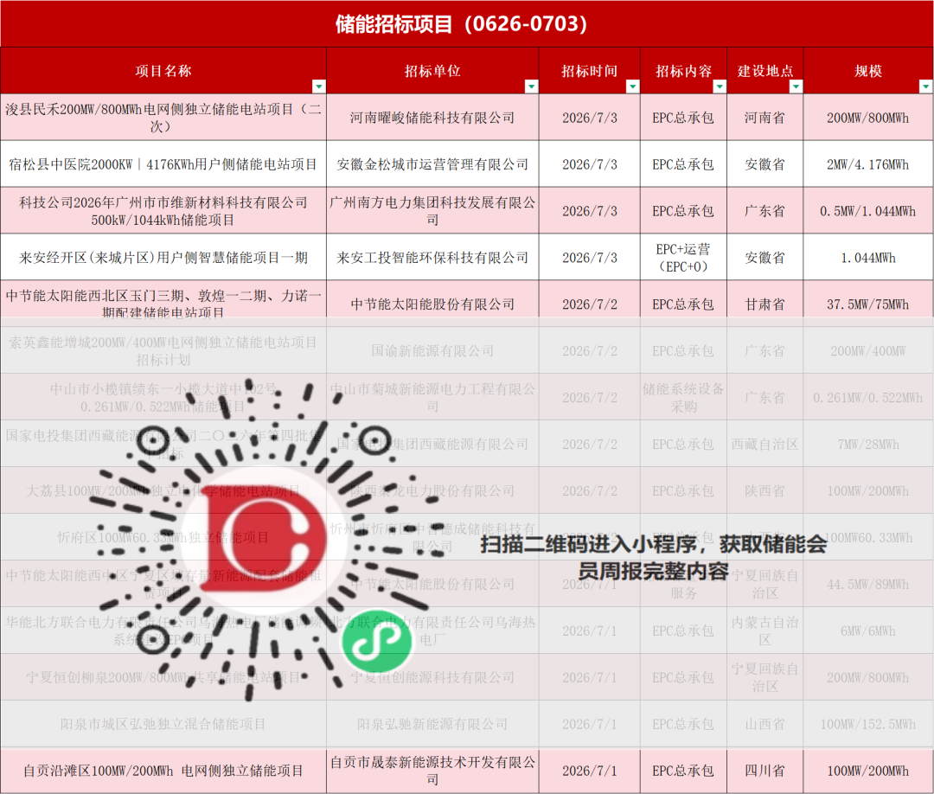Select the 建设地点 header cell
Screen dimensions: 934x794
765,71
